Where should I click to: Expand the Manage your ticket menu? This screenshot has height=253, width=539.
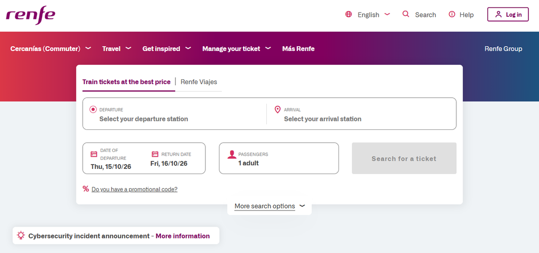point(236,49)
